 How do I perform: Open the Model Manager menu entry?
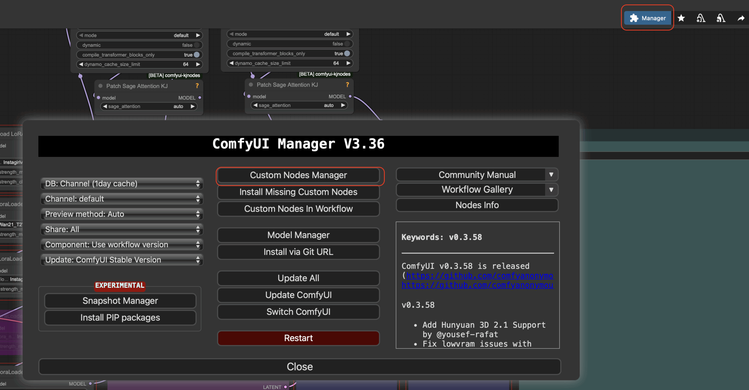pos(298,235)
